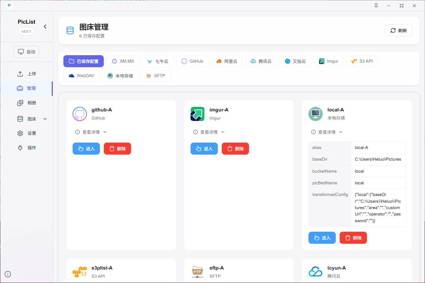425x283 pixels.
Task: Click the imgur-A green arrow logo
Action: [x=198, y=114]
